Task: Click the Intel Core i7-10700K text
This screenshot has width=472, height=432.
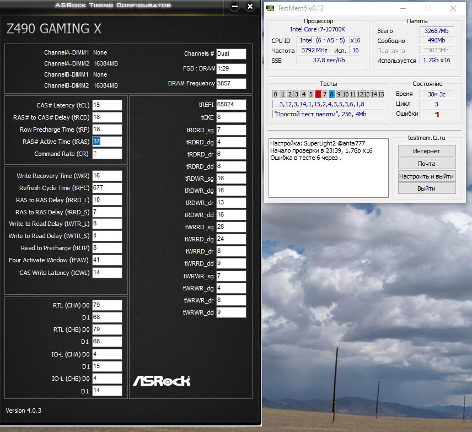Action: 318,29
